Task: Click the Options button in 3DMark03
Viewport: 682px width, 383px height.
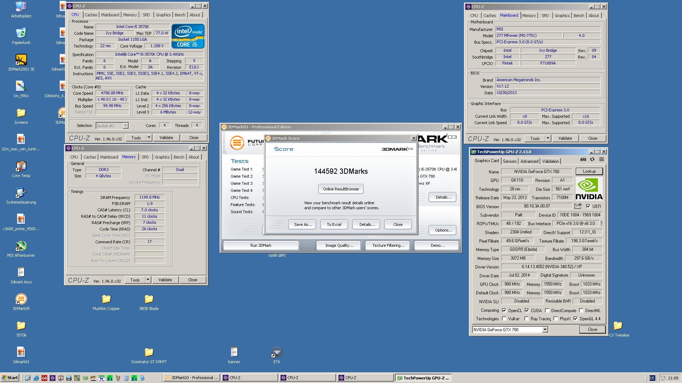Action: click(443, 230)
